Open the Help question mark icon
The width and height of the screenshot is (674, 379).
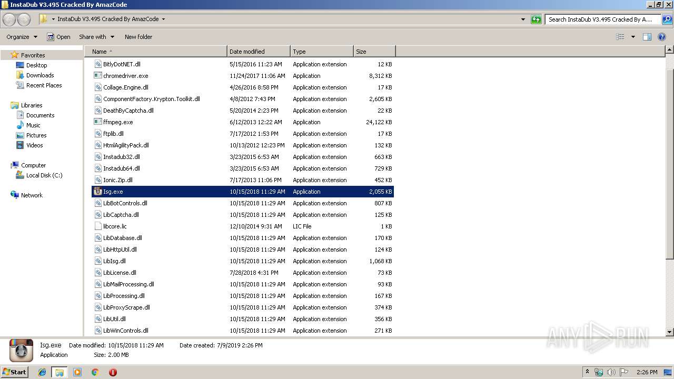click(x=662, y=37)
